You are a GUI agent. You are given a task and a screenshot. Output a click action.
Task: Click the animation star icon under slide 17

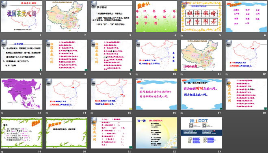pos(182,113)
